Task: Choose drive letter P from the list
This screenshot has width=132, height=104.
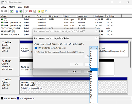Action: [94, 79]
